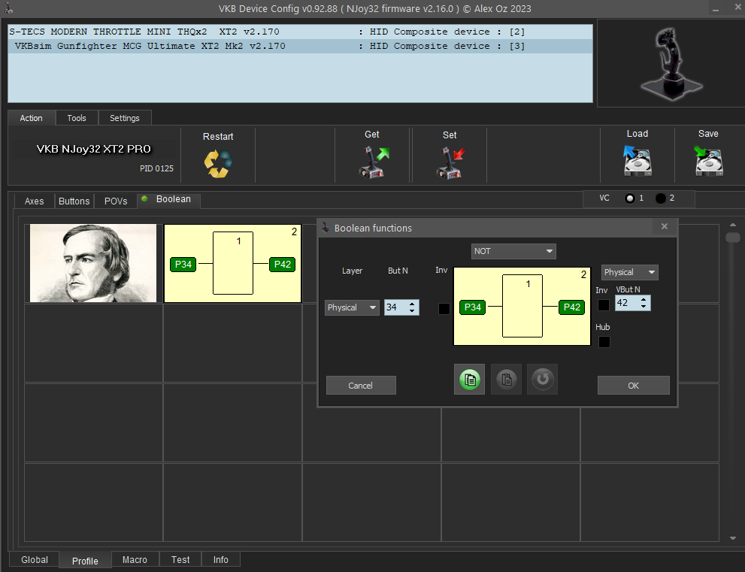Click the Restart device icon

coord(218,163)
